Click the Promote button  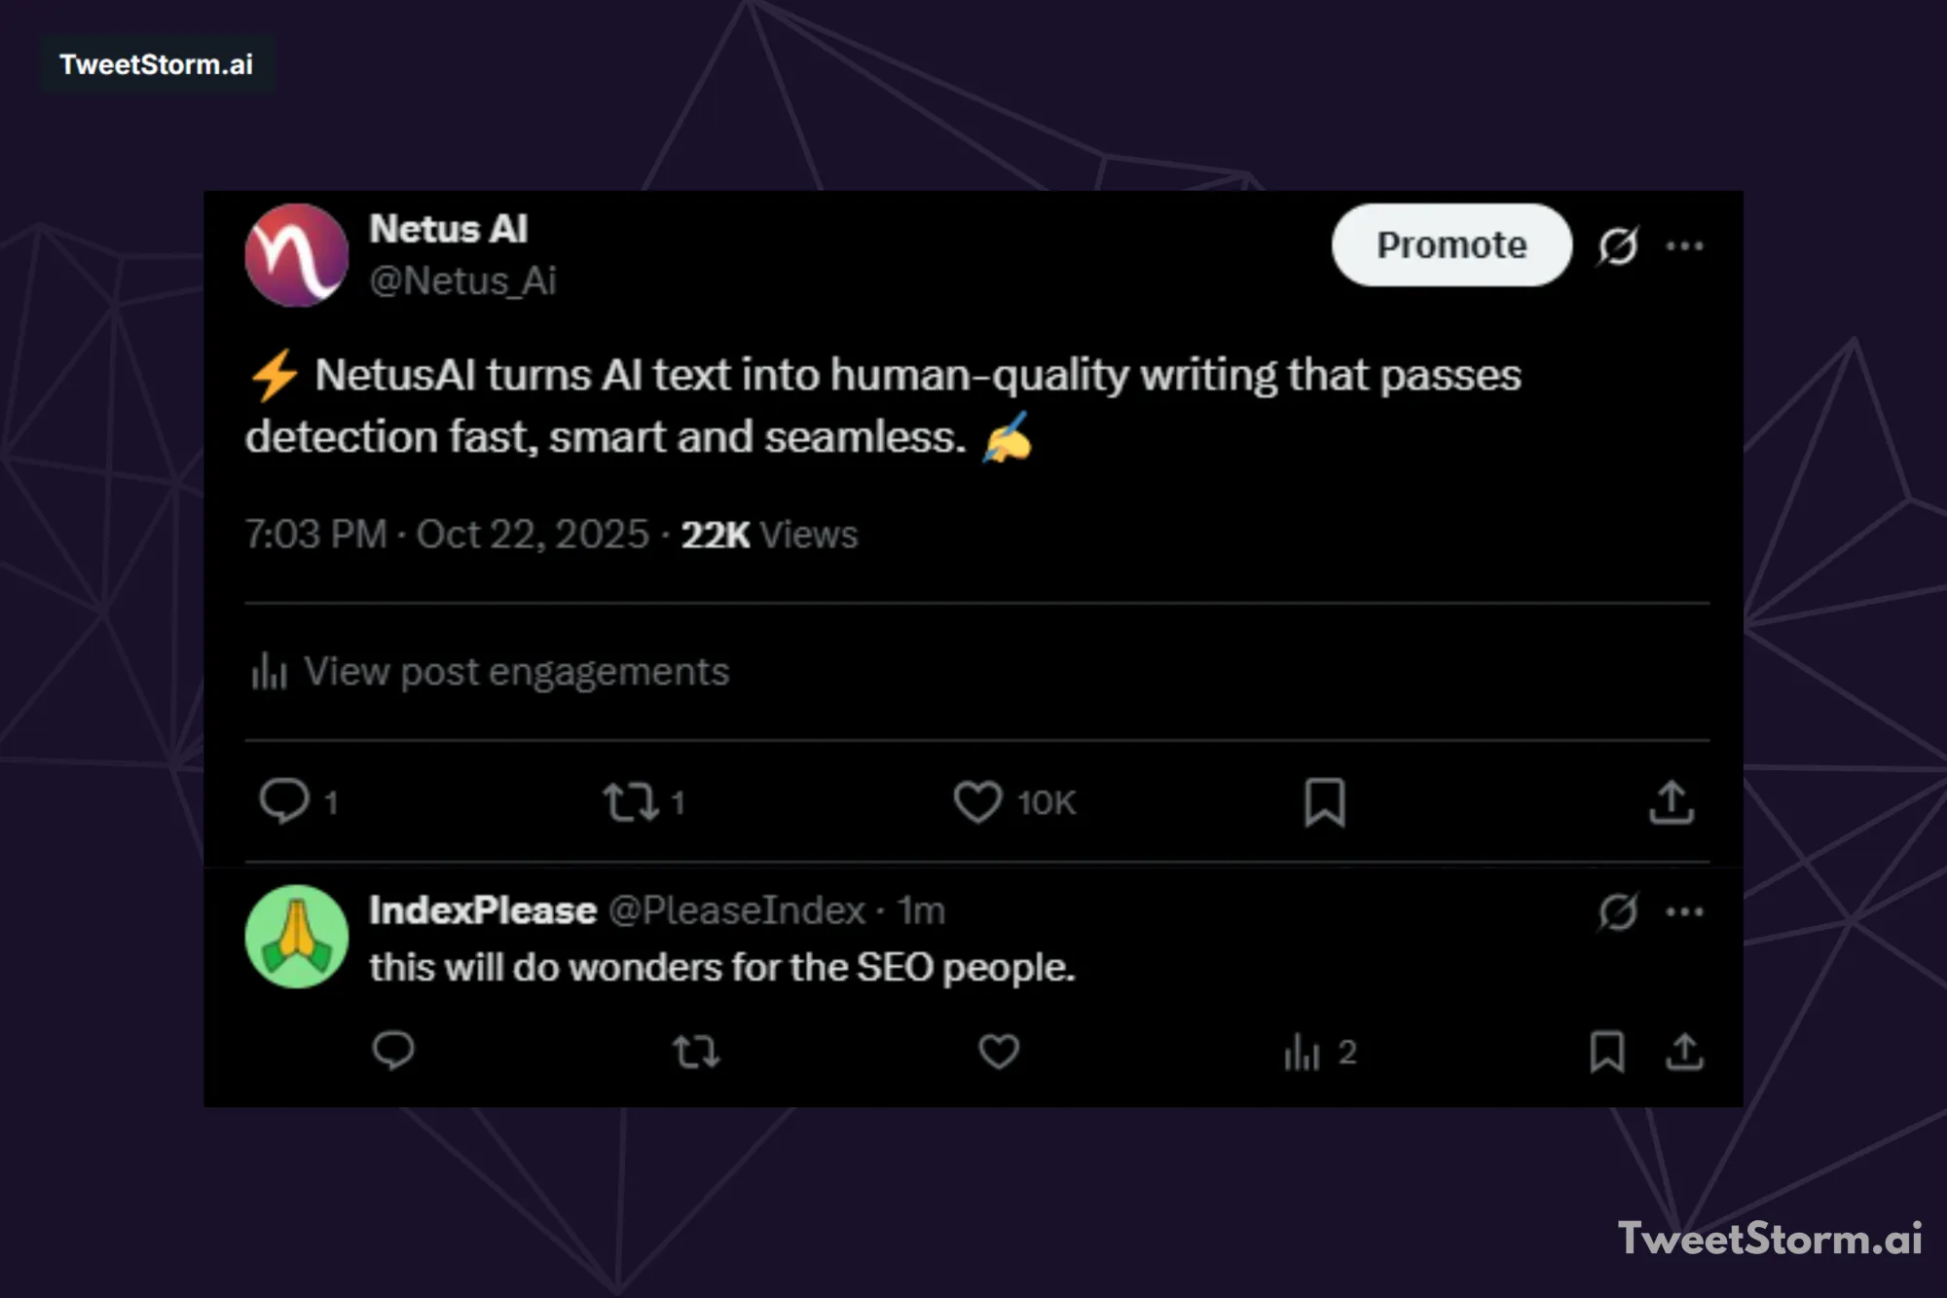tap(1451, 245)
